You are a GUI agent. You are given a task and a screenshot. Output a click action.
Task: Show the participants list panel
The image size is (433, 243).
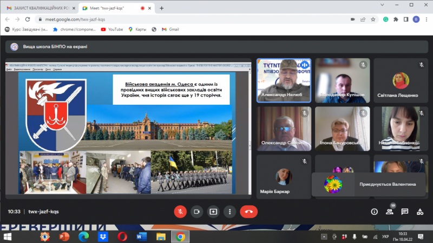coord(389,212)
